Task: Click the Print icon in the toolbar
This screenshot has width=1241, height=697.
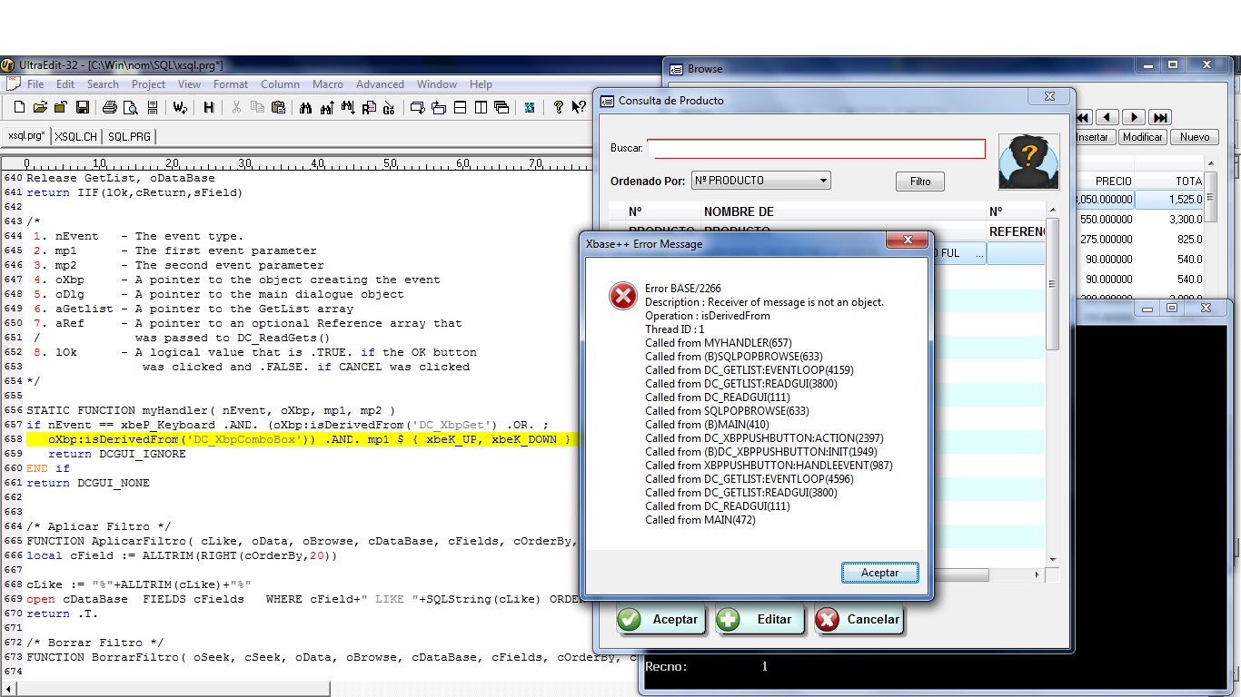Action: pos(110,107)
